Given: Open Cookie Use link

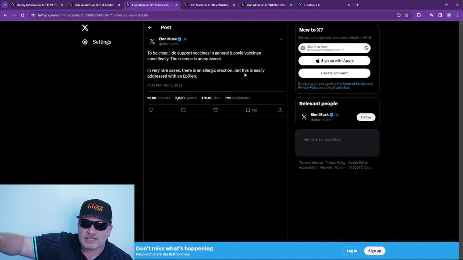Looking at the screenshot, I should pos(341,88).
